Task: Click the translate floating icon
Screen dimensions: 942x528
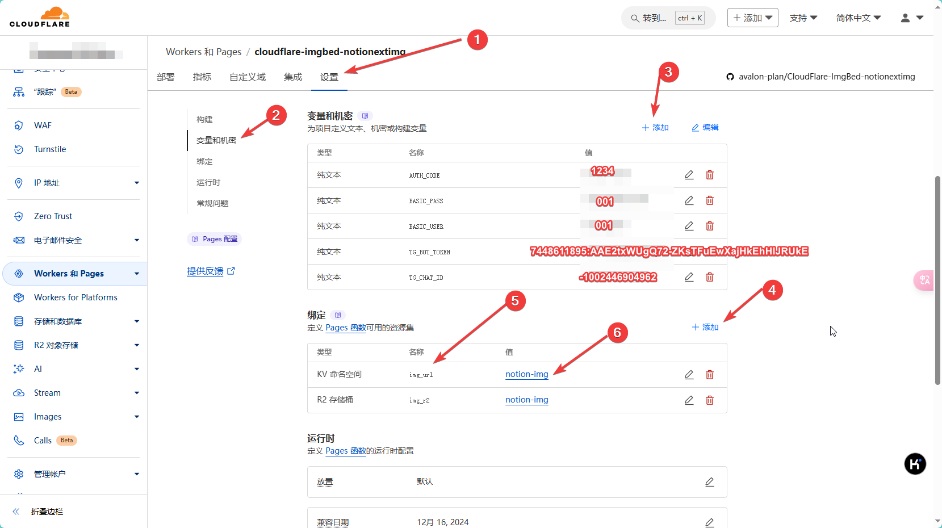Action: 924,280
